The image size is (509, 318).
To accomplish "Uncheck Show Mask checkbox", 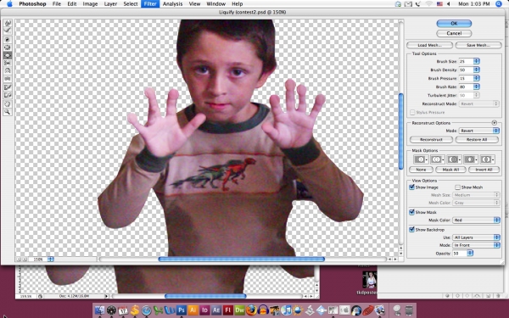I will (412, 212).
